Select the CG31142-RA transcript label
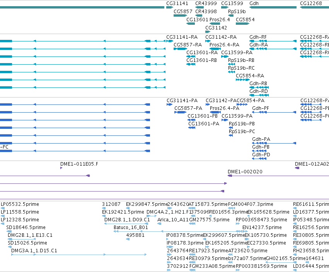The image size is (329, 272). click(221, 37)
